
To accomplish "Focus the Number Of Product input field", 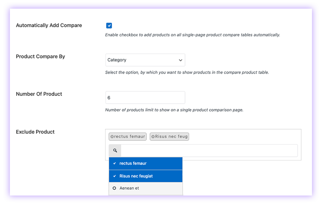I will click(x=145, y=98).
